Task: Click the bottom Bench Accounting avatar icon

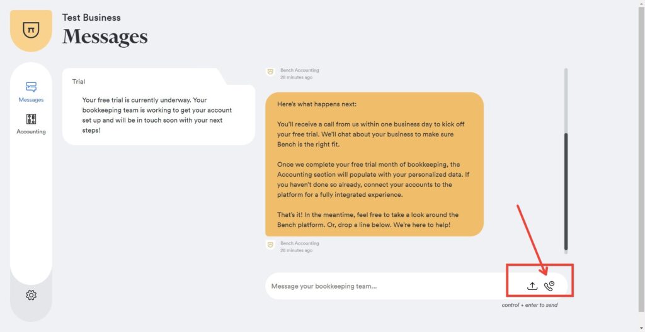Action: point(270,245)
